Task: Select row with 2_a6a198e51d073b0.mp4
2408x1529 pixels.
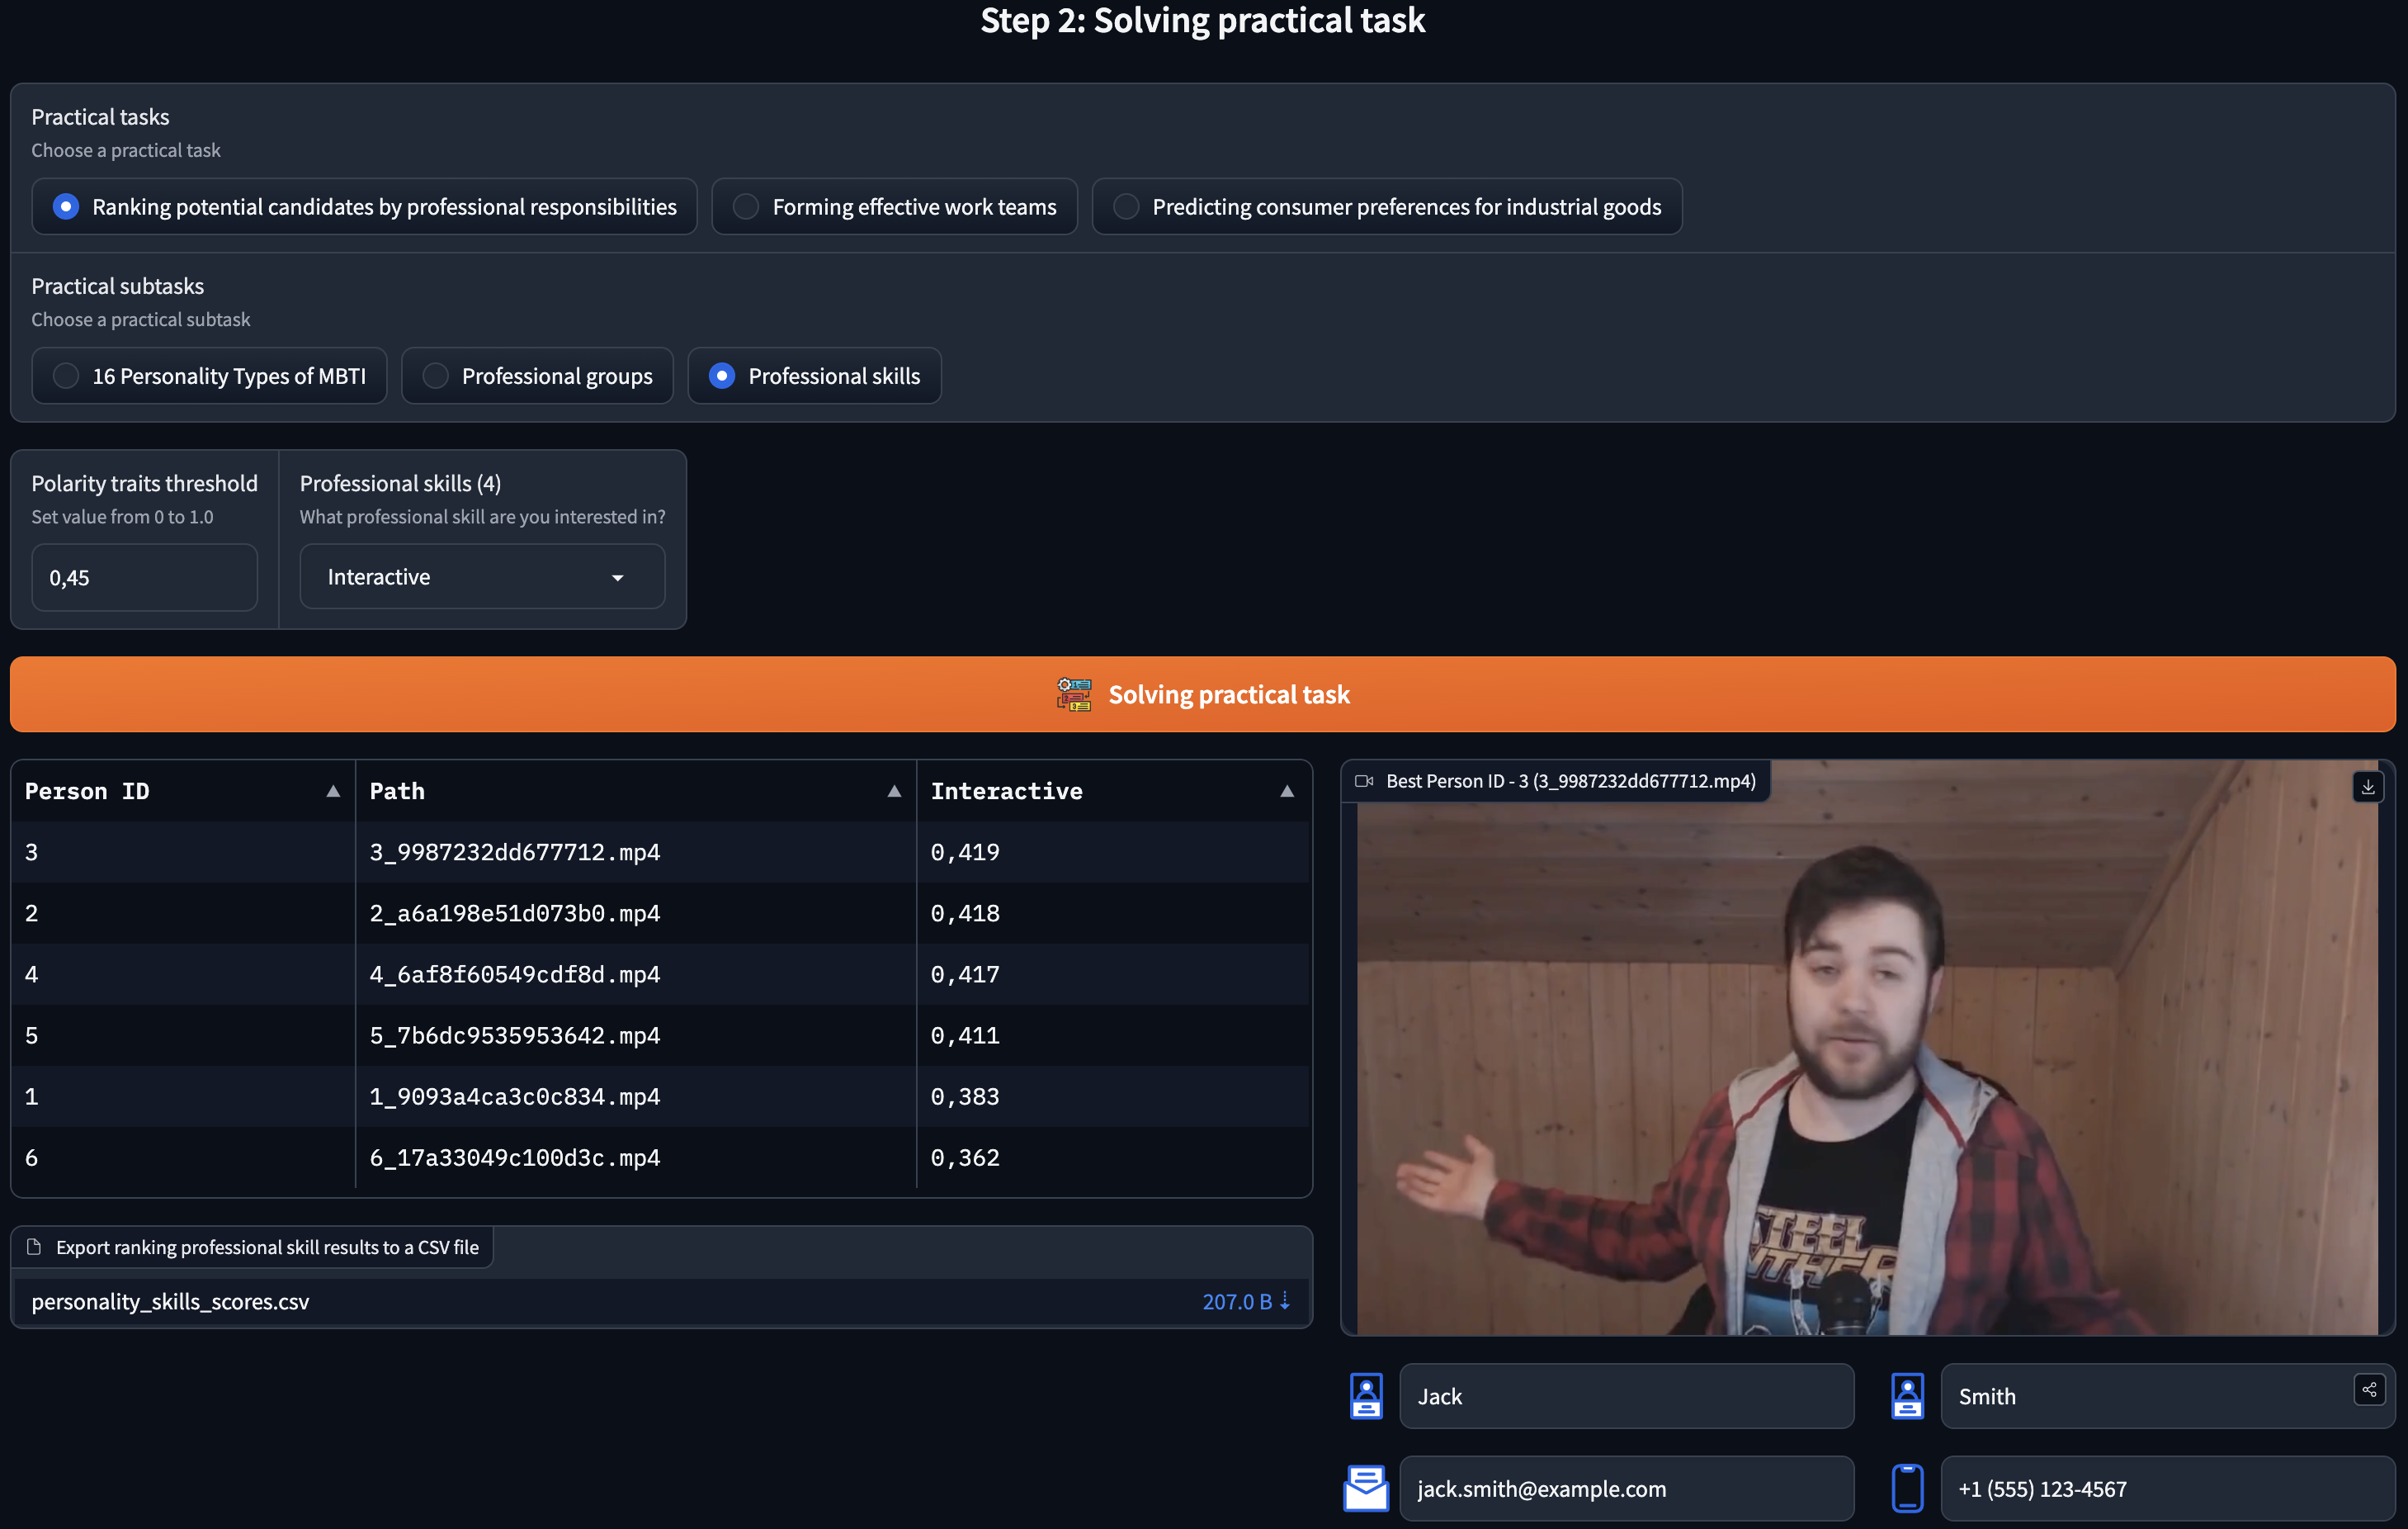Action: click(515, 914)
